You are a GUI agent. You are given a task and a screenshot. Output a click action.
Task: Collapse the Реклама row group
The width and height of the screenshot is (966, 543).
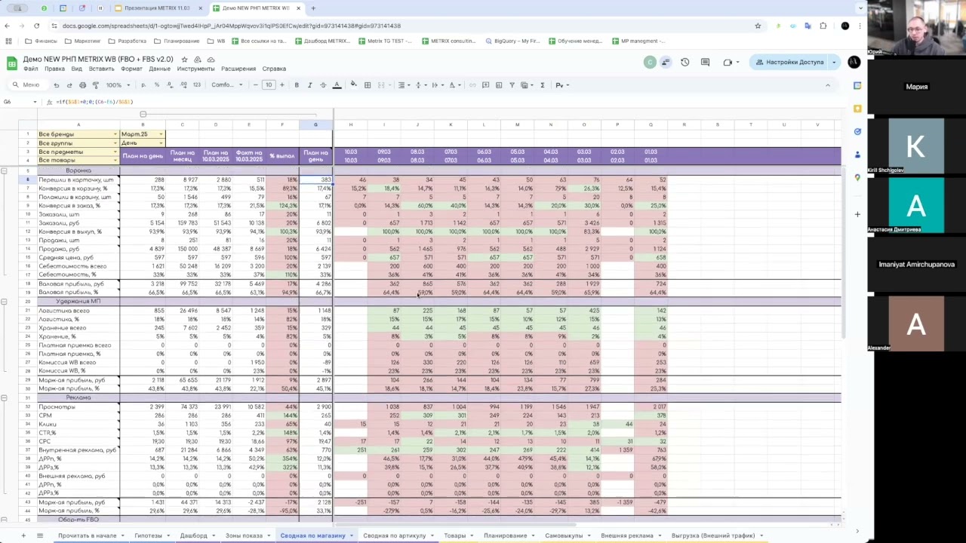click(5, 397)
